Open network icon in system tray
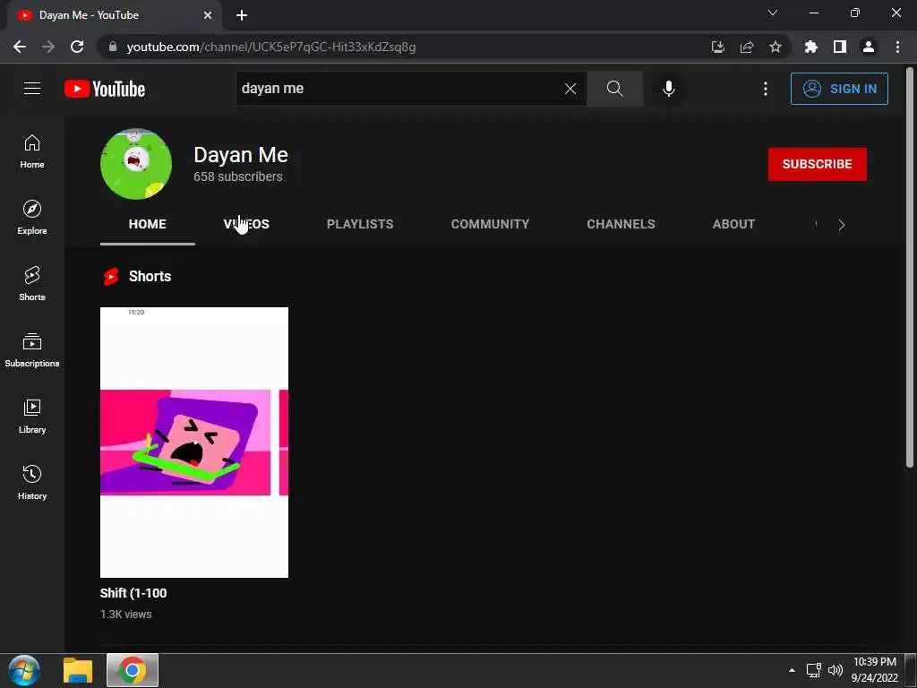This screenshot has width=917, height=688. point(813,670)
